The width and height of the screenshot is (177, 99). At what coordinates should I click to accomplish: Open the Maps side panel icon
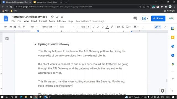[x=173, y=64]
